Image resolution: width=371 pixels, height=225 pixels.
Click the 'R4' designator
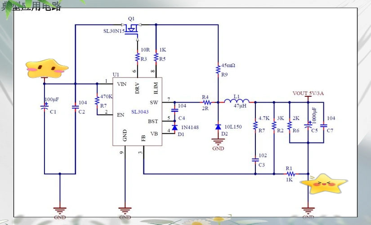tap(205, 97)
